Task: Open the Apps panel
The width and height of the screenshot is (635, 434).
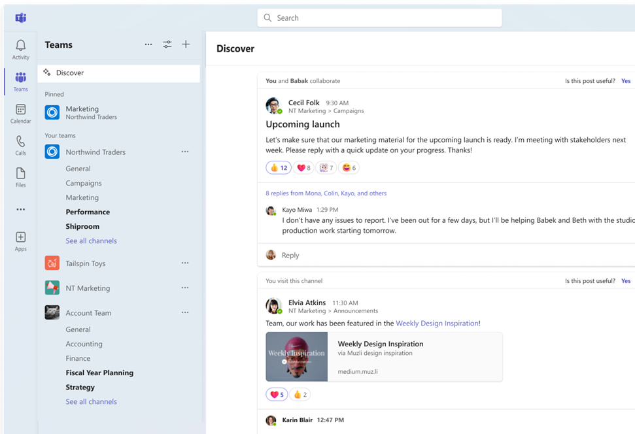Action: click(x=20, y=239)
